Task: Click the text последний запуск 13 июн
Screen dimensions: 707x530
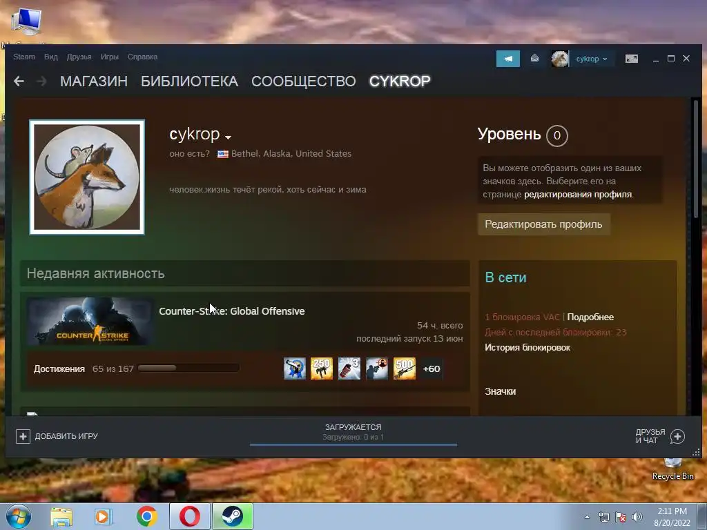Action: tap(409, 338)
